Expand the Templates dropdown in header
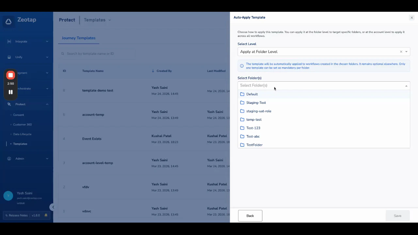418x235 pixels. (x=109, y=20)
